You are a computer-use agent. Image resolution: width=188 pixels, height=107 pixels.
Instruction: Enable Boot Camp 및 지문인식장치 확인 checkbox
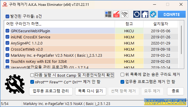(32, 75)
